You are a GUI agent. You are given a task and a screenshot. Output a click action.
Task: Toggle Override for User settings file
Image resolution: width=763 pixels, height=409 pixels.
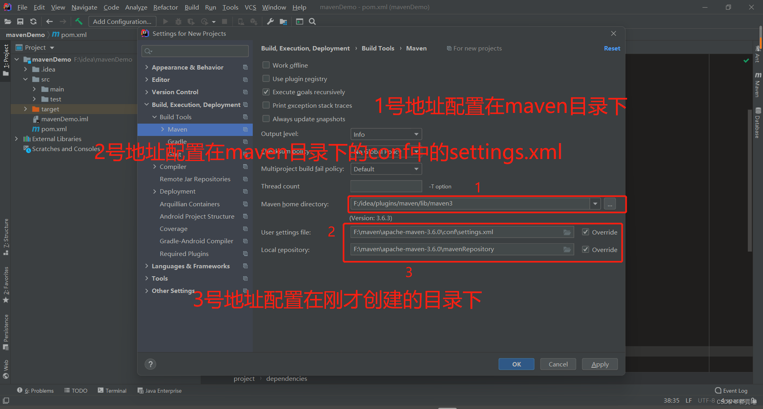585,232
